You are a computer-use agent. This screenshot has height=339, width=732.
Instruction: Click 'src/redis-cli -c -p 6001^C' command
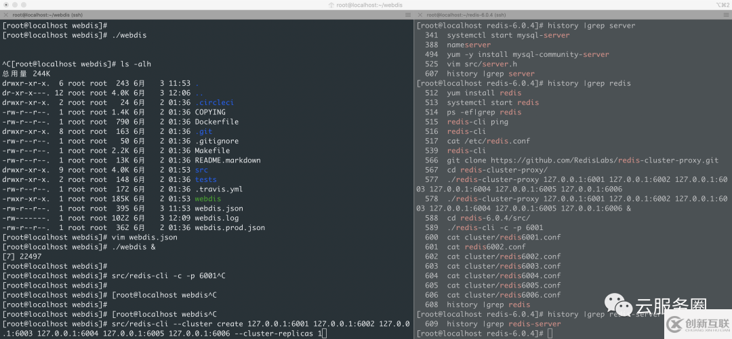(169, 275)
